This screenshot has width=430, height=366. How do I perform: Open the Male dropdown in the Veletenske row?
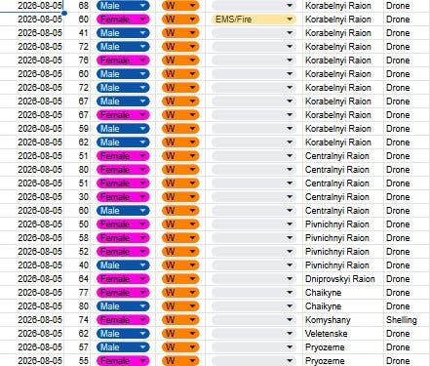(x=123, y=334)
